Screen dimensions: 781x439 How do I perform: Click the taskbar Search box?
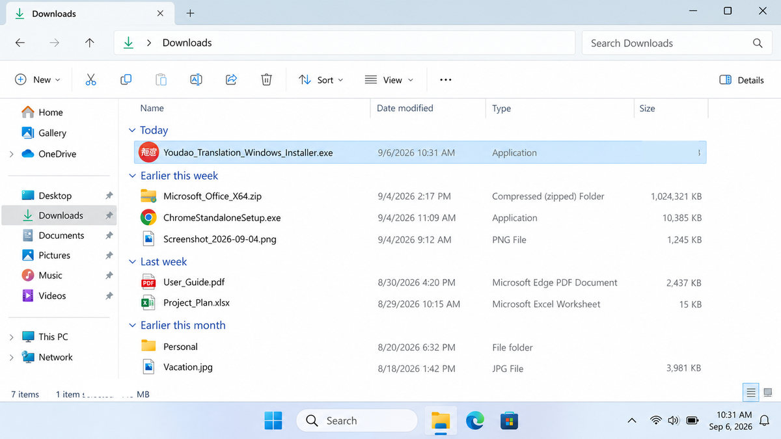click(x=357, y=421)
